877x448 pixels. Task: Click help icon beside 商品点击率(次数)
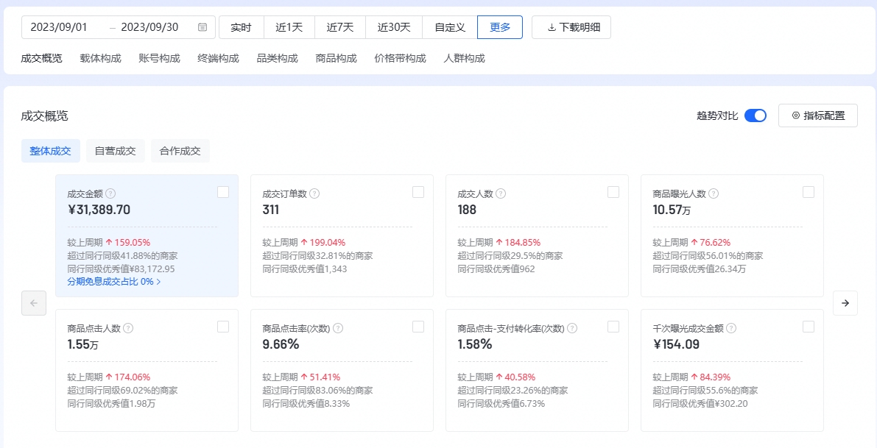click(x=338, y=328)
